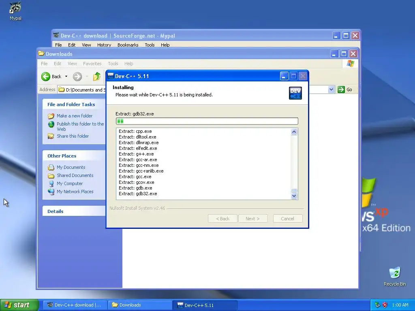Click the My Documents icon in Other Places
The width and height of the screenshot is (415, 311).
(x=51, y=167)
